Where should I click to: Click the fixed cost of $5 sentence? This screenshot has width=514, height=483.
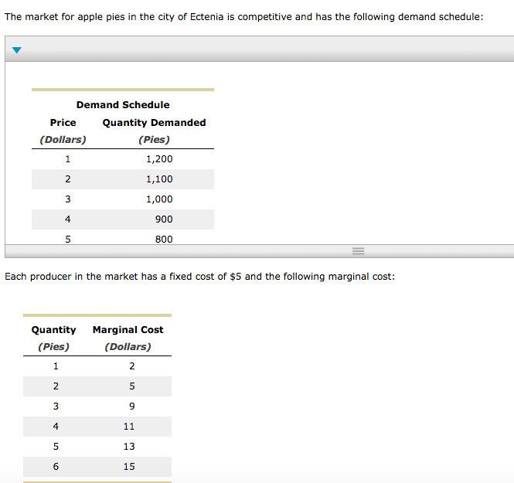click(199, 276)
